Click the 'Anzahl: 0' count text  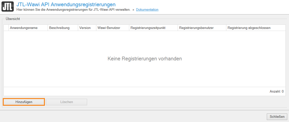[x=277, y=91]
